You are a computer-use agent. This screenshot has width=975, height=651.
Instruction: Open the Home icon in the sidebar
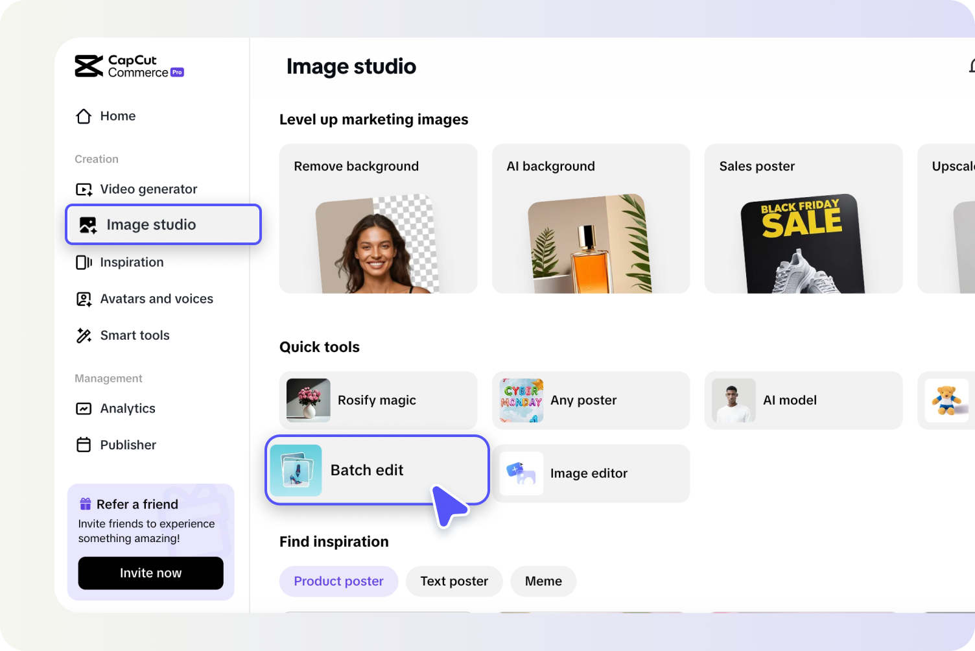[83, 116]
